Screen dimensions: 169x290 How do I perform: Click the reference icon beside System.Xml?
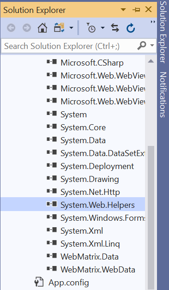click(52, 230)
